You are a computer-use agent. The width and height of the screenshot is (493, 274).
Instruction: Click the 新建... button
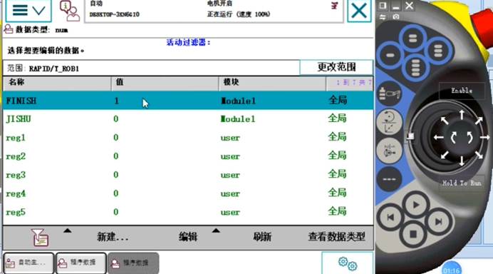(113, 237)
